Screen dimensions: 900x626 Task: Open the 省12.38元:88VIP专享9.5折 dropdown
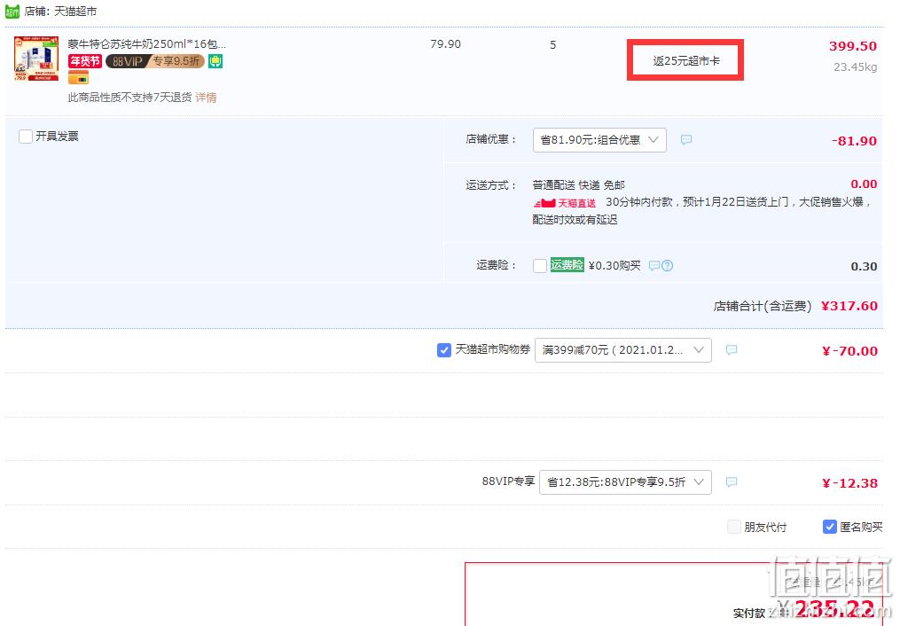coord(625,482)
